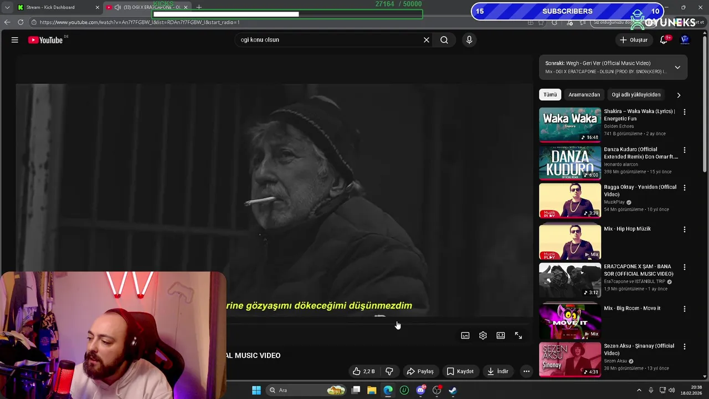Click the İndir download button

(x=497, y=371)
